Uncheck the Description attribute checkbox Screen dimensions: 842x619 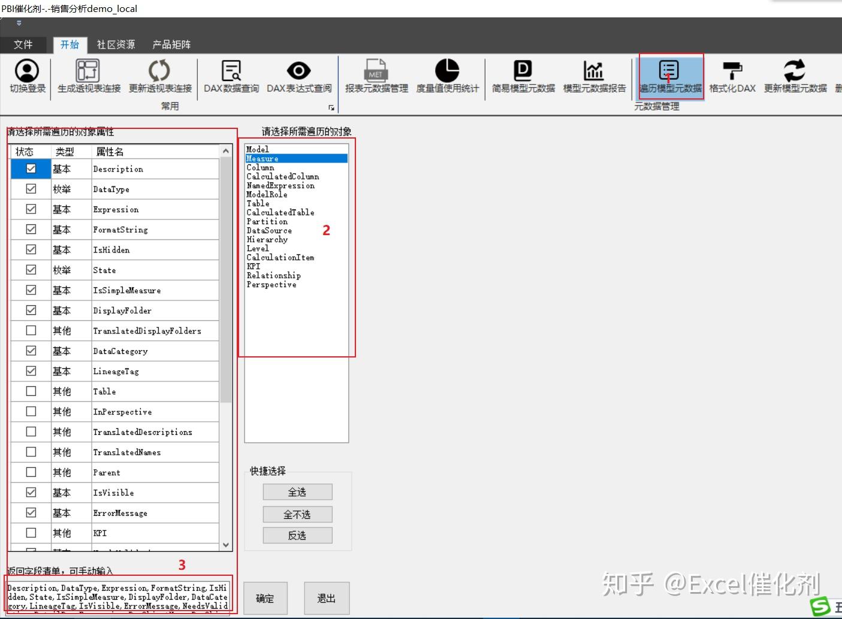(x=30, y=169)
